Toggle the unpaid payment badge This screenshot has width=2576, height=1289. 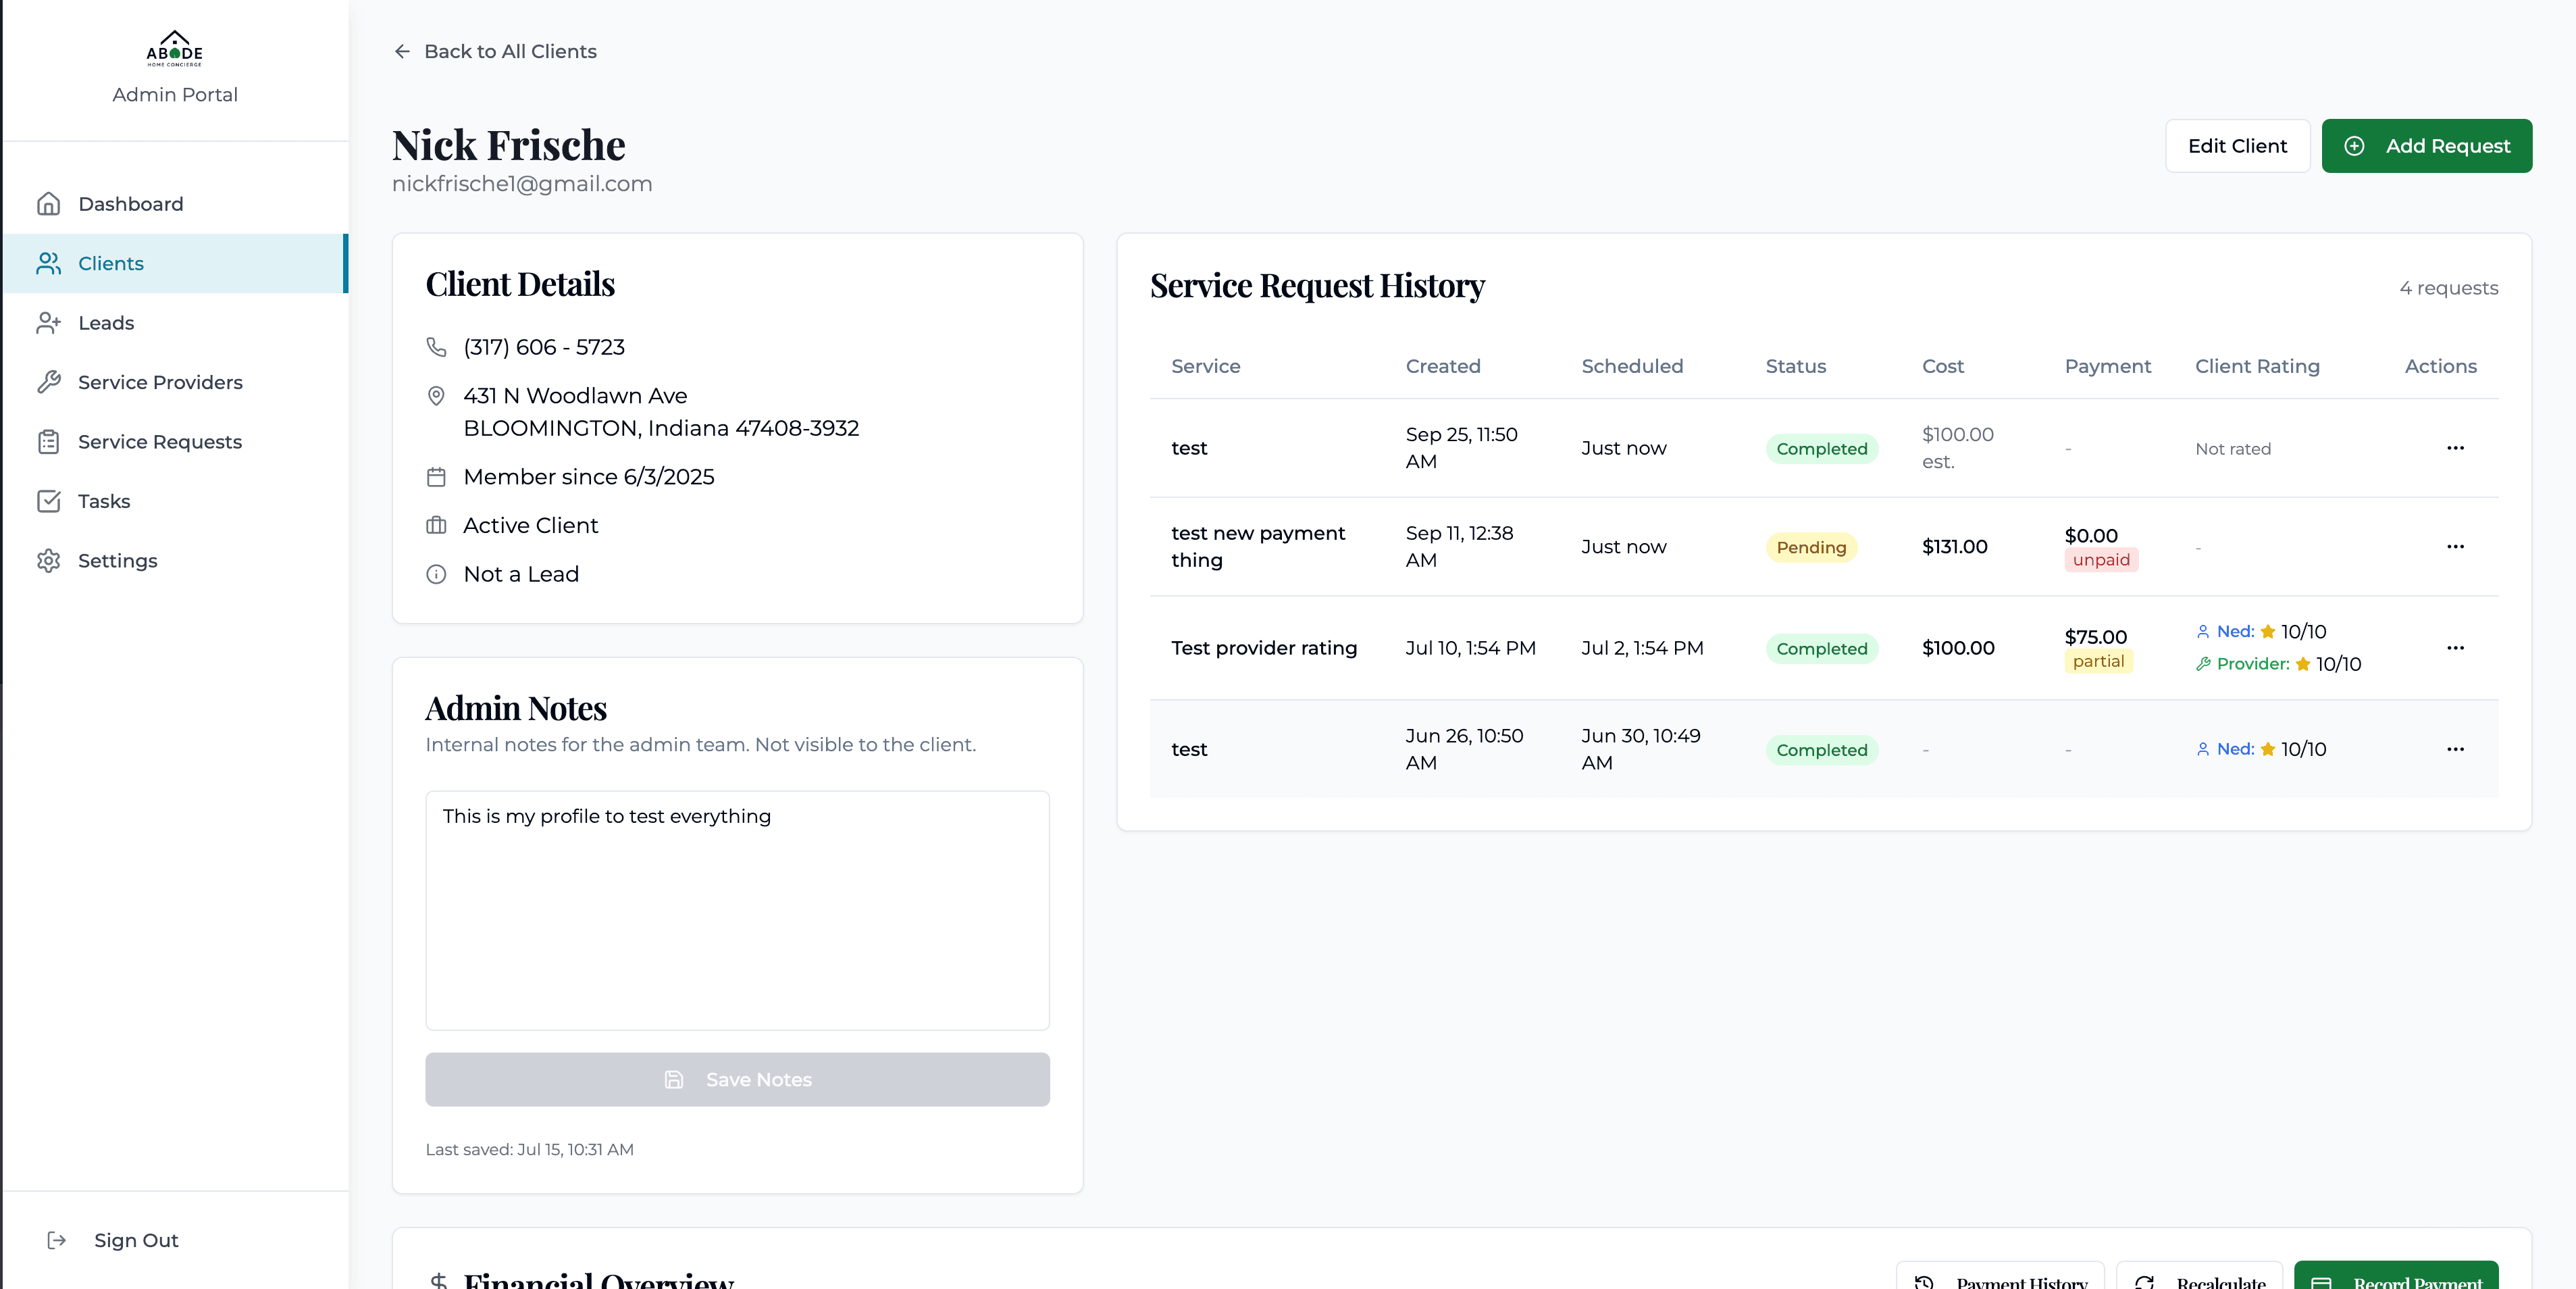click(2100, 560)
